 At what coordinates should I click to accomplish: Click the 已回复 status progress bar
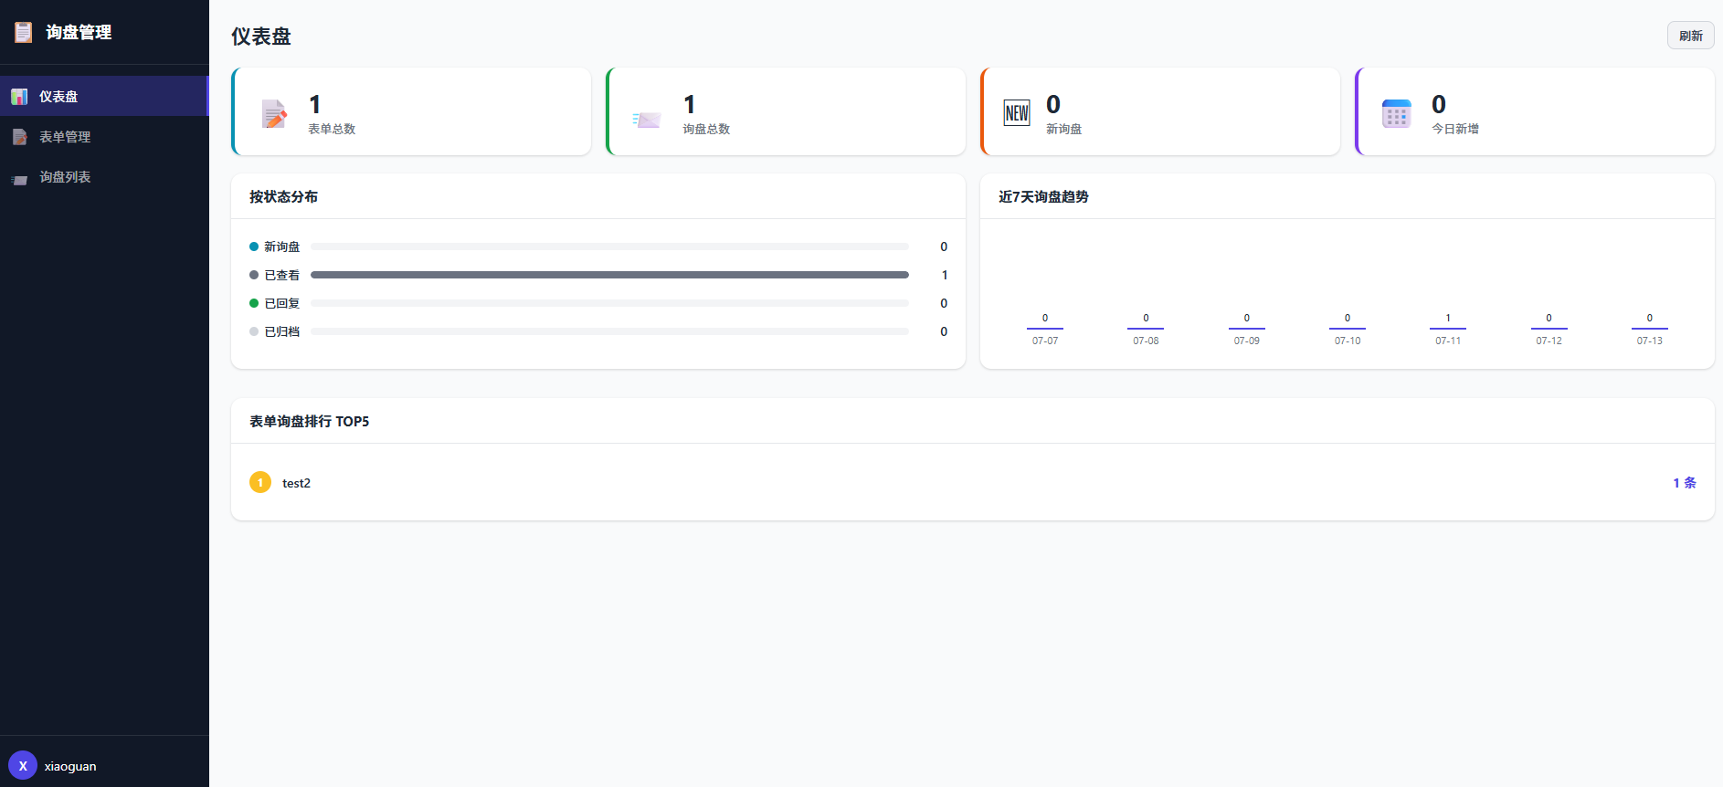(609, 303)
